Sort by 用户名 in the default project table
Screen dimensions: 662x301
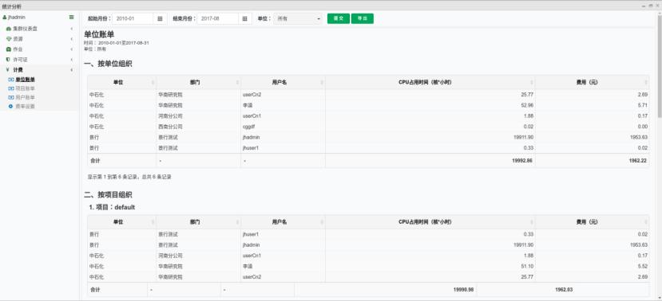coord(283,222)
